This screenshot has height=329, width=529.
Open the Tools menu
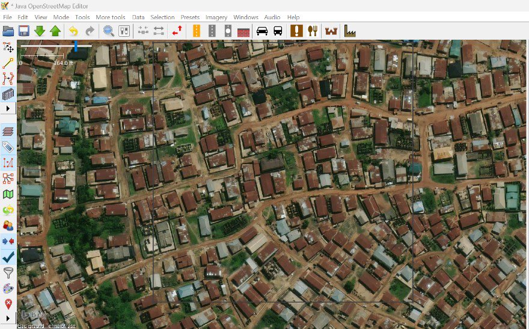click(82, 17)
